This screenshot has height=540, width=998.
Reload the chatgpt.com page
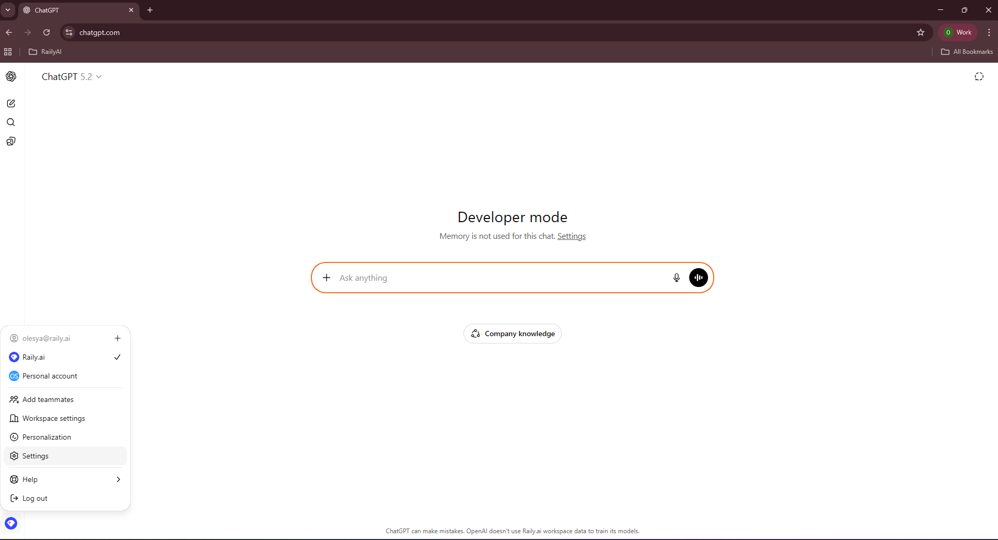[x=47, y=32]
